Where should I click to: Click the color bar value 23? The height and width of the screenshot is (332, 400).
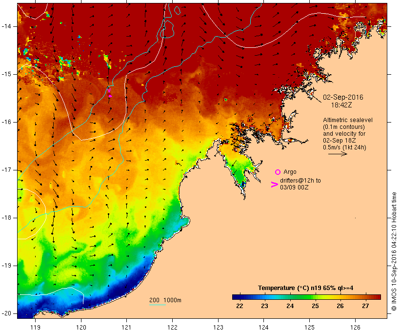(264, 306)
